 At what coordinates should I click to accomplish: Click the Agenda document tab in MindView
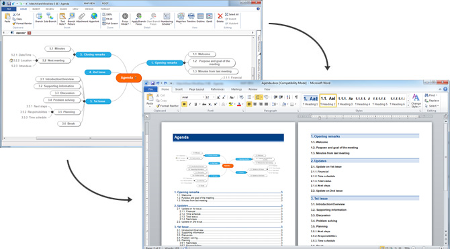tap(21, 33)
